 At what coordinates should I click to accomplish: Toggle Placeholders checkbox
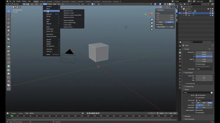click(x=196, y=113)
